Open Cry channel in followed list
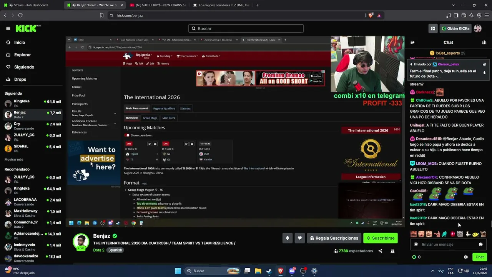 [x=32, y=126]
